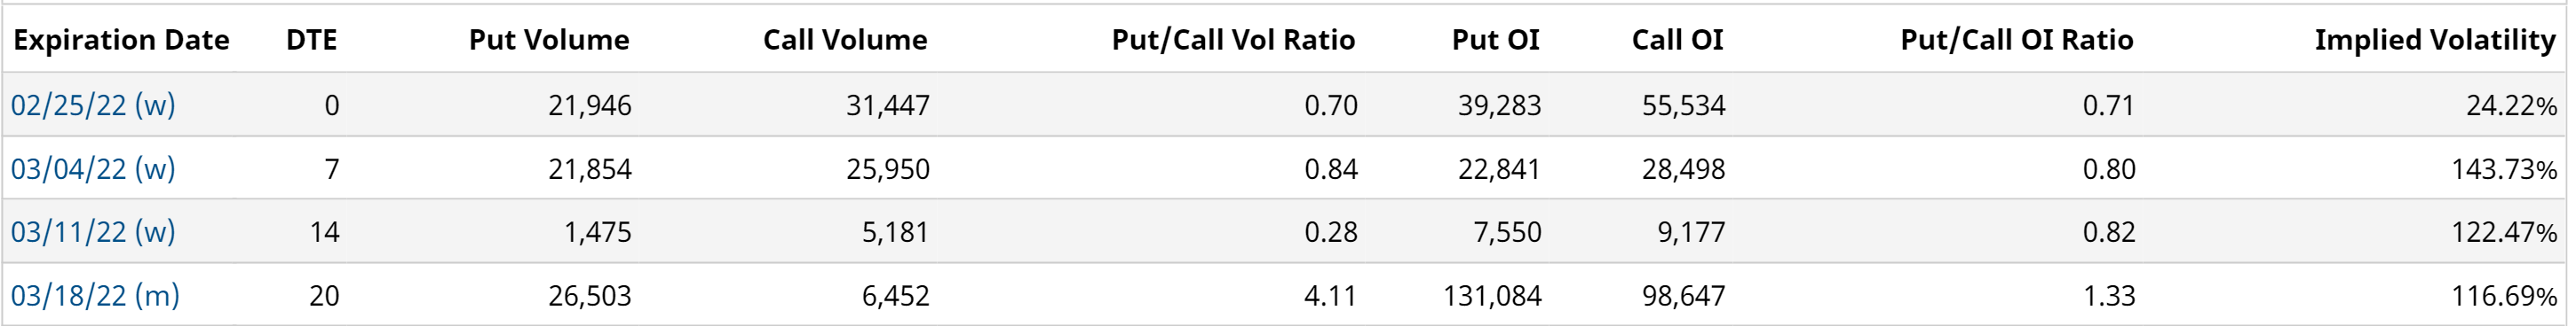
Task: Sort by Call OI column header
Action: (1677, 40)
